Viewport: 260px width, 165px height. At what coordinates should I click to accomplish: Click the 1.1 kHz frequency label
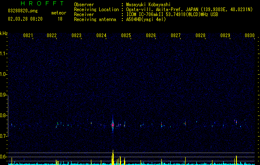pyautogui.click(x=4, y=54)
